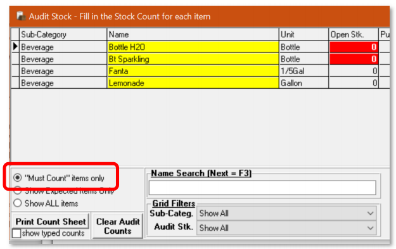Click the row selector beside Lemonade row
396x249 pixels.
click(15, 83)
